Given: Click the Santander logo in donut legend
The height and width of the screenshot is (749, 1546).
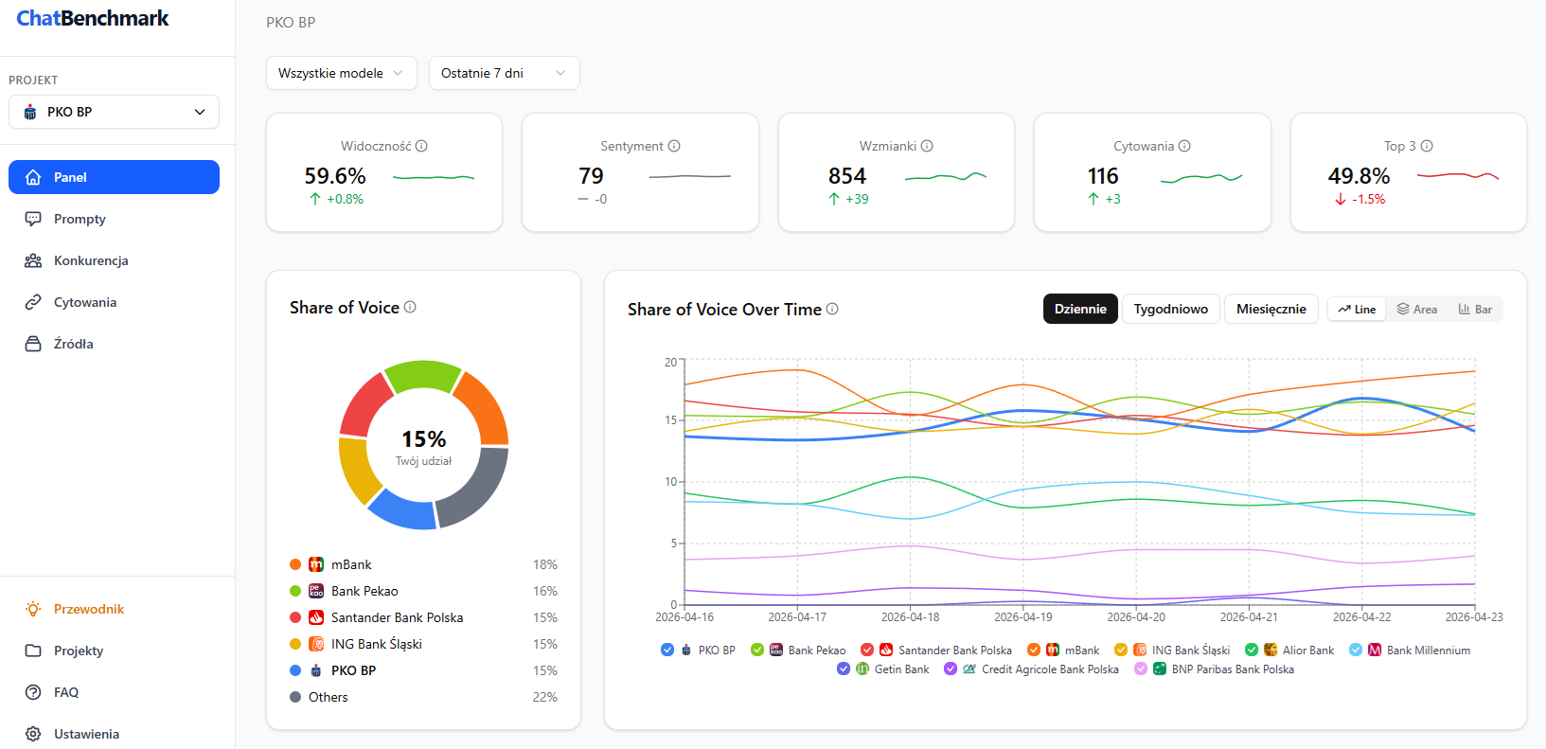Looking at the screenshot, I should coord(316,617).
